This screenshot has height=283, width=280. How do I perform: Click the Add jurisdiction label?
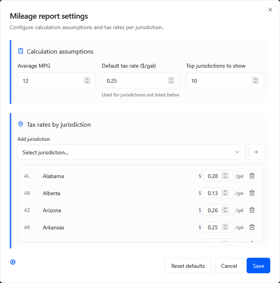tap(34, 139)
